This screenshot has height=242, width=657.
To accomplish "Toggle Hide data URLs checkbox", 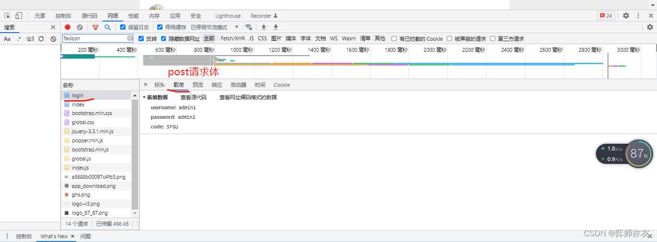I will pyautogui.click(x=164, y=39).
